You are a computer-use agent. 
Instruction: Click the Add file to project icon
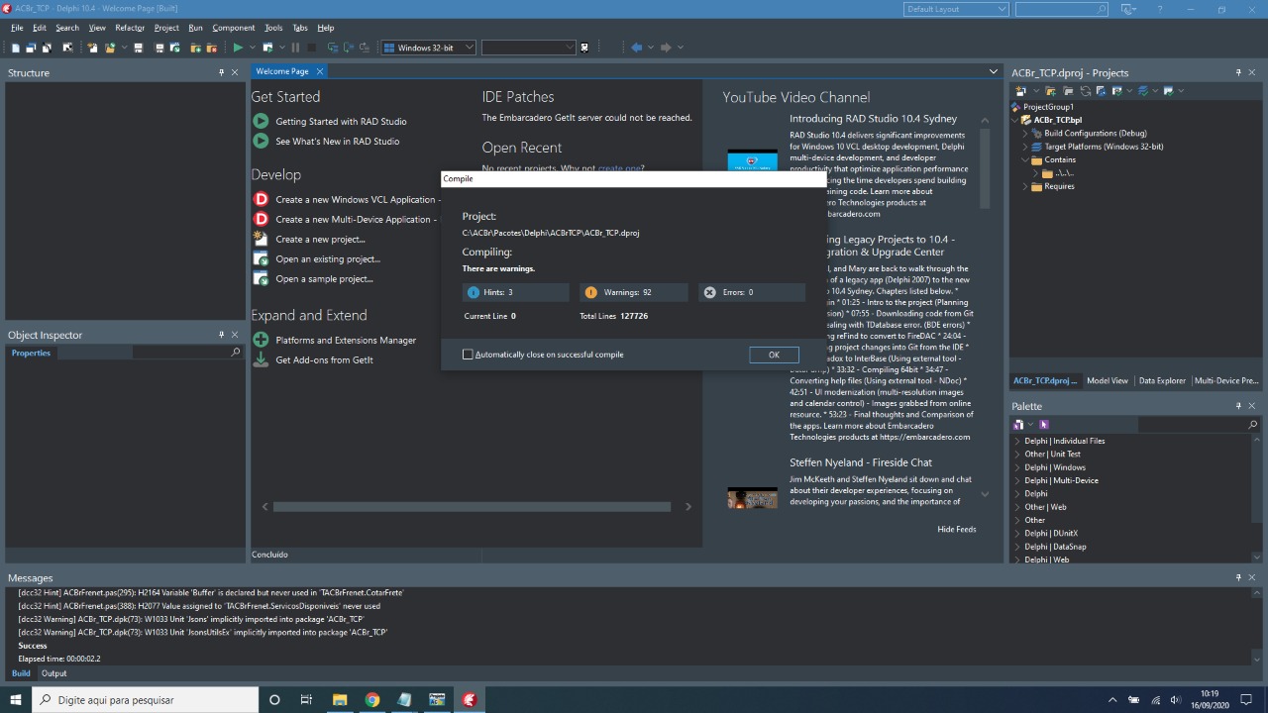[x=195, y=48]
